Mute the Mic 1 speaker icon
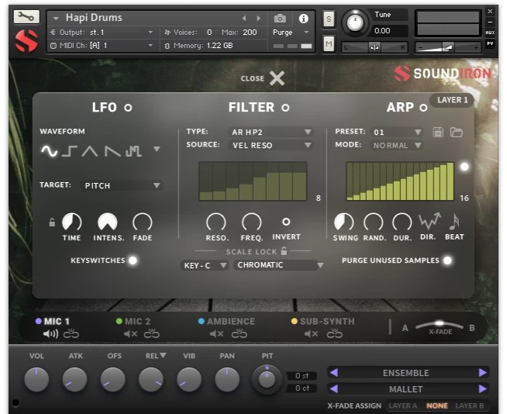Image resolution: width=507 pixels, height=414 pixels. 50,333
